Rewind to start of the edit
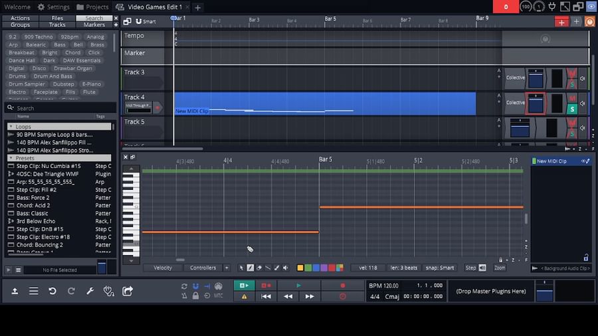 (266, 296)
